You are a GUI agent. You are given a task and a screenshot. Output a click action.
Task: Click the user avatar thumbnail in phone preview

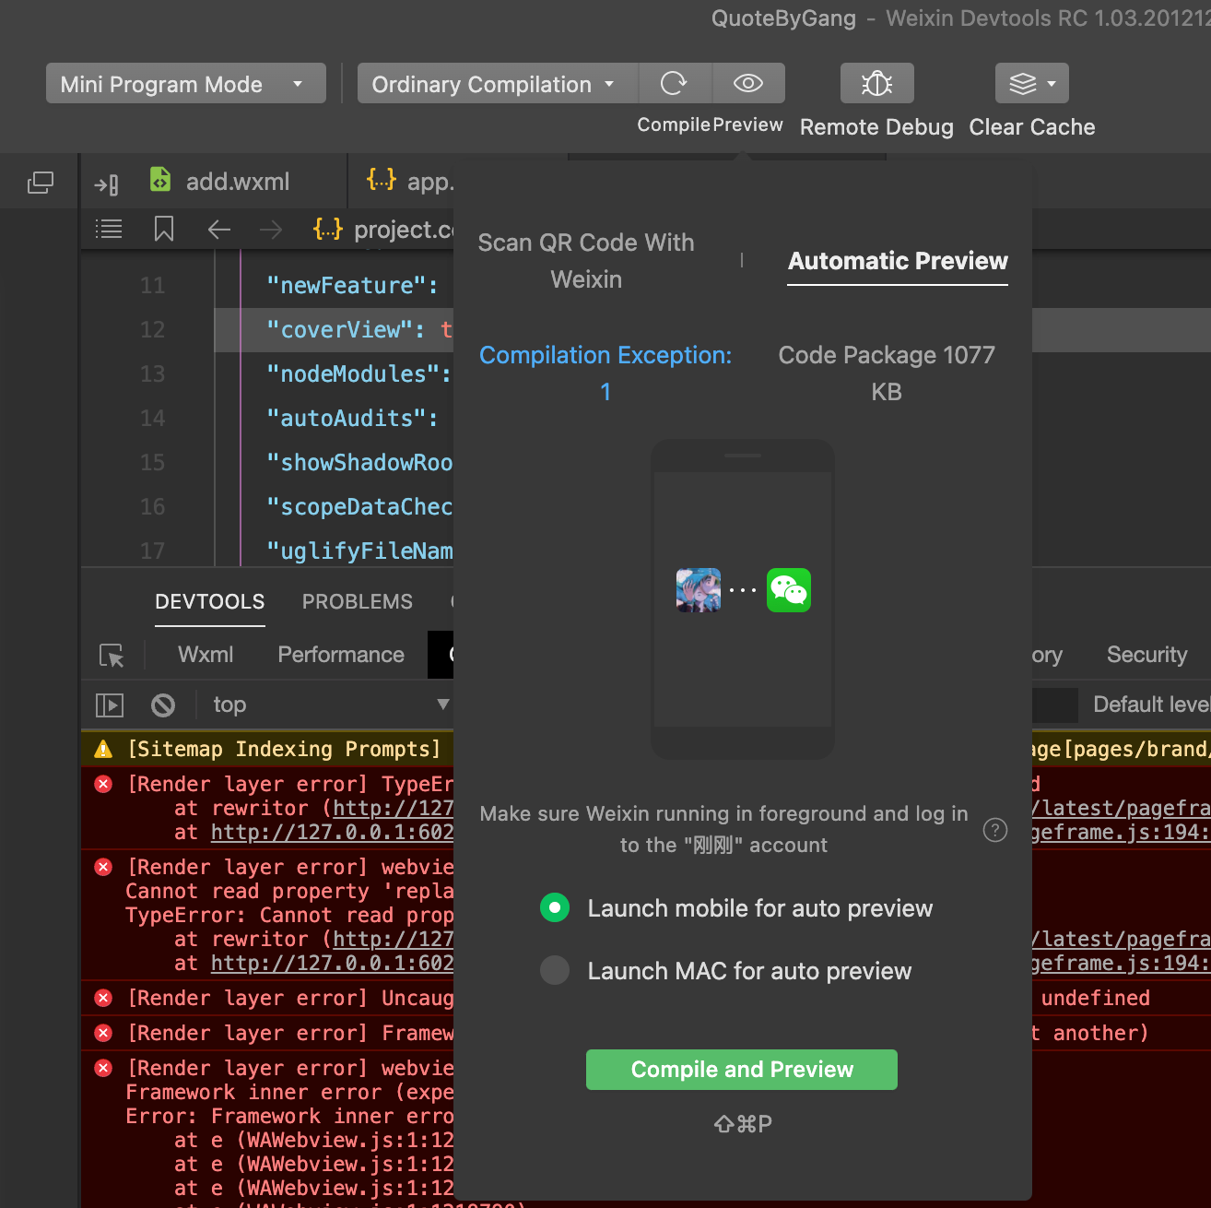pyautogui.click(x=699, y=590)
